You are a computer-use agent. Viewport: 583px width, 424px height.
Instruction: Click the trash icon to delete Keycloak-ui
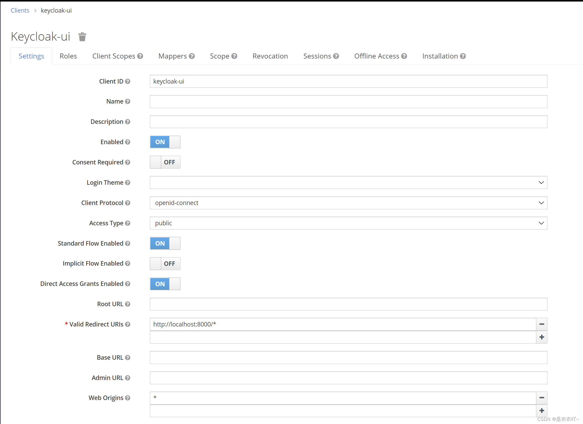(x=82, y=37)
